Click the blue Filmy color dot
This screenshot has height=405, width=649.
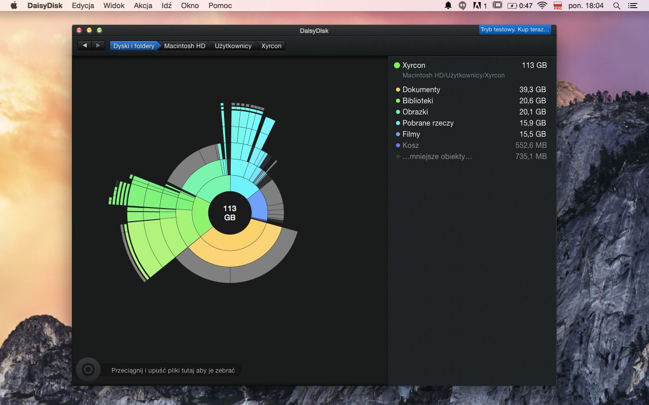pyautogui.click(x=398, y=134)
